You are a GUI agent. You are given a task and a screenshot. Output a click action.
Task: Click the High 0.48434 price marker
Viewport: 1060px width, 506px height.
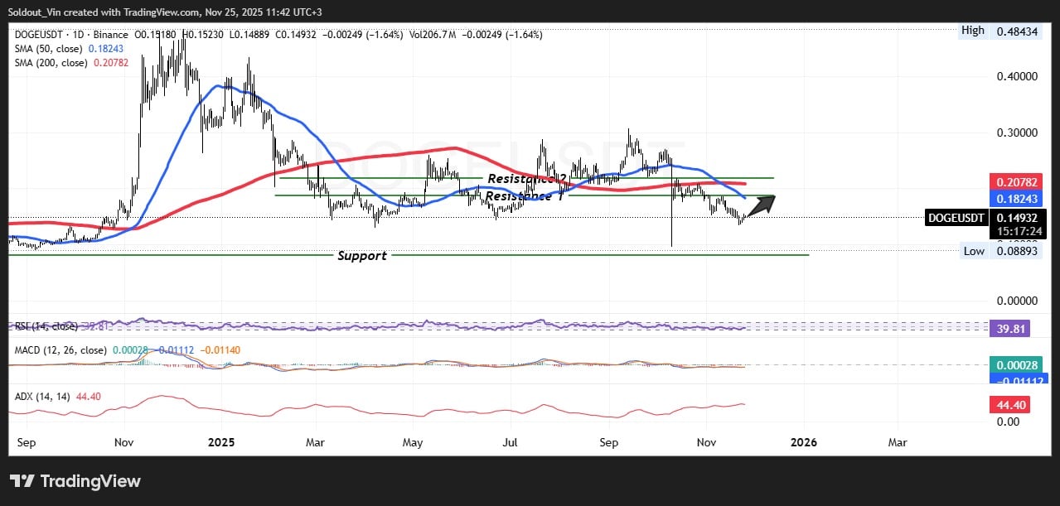tap(1007, 31)
